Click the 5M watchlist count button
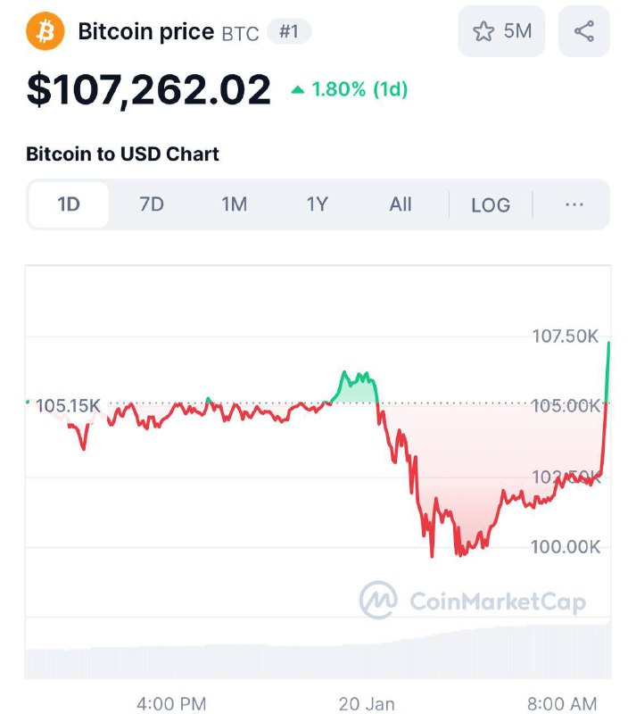Screen dimensions: 636x714 (x=501, y=31)
